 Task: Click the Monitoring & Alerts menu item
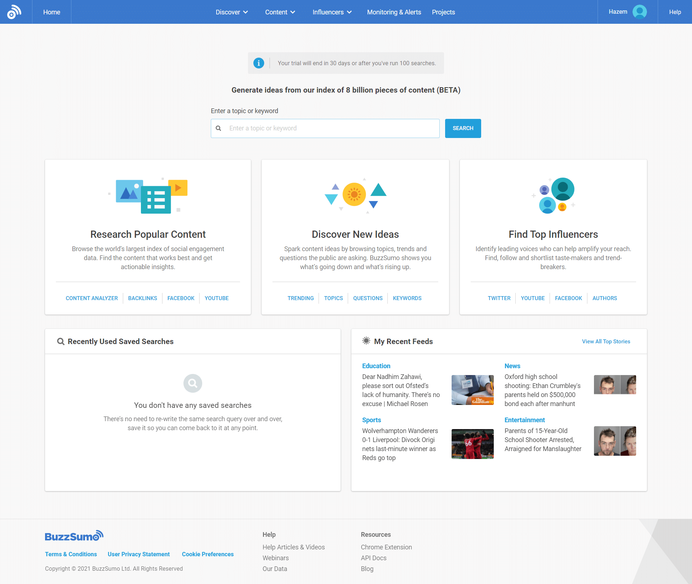click(x=393, y=12)
